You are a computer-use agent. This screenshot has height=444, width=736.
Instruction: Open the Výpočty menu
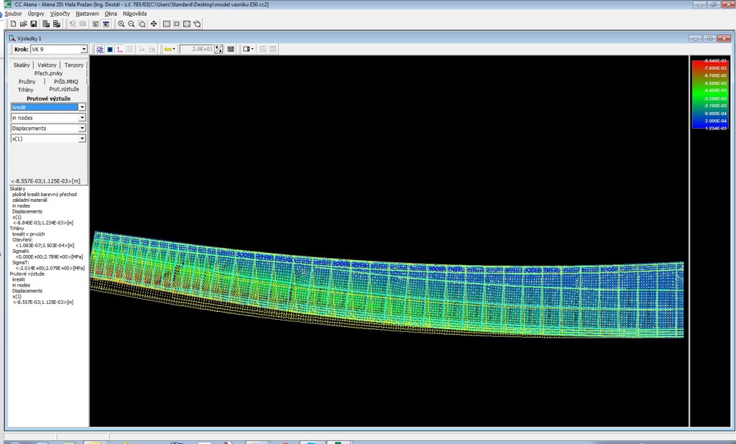click(60, 14)
